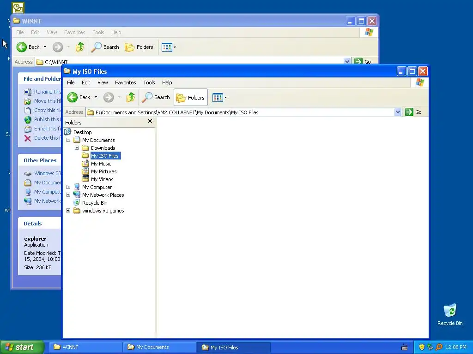Image resolution: width=473 pixels, height=354 pixels.
Task: Open Views icon menu in My ISO Files
Action: 218,97
